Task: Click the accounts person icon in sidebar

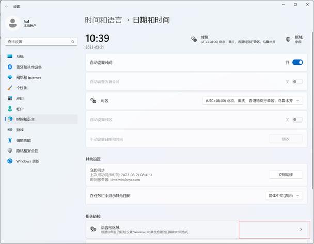Action: (x=10, y=109)
